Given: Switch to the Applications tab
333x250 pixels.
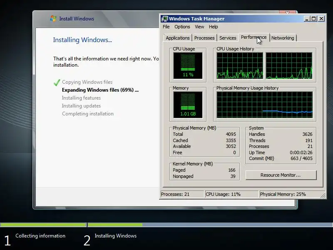Looking at the screenshot, I should click(x=178, y=38).
